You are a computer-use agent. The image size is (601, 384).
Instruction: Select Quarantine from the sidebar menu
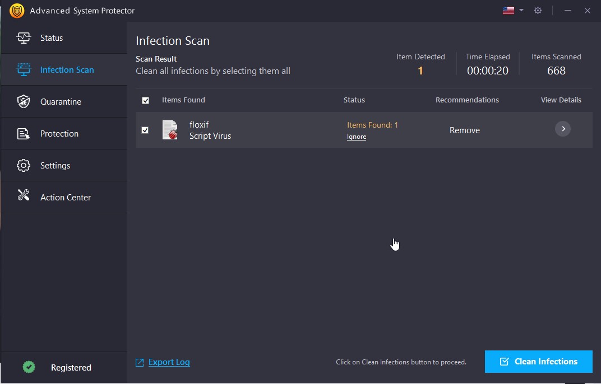(x=62, y=101)
